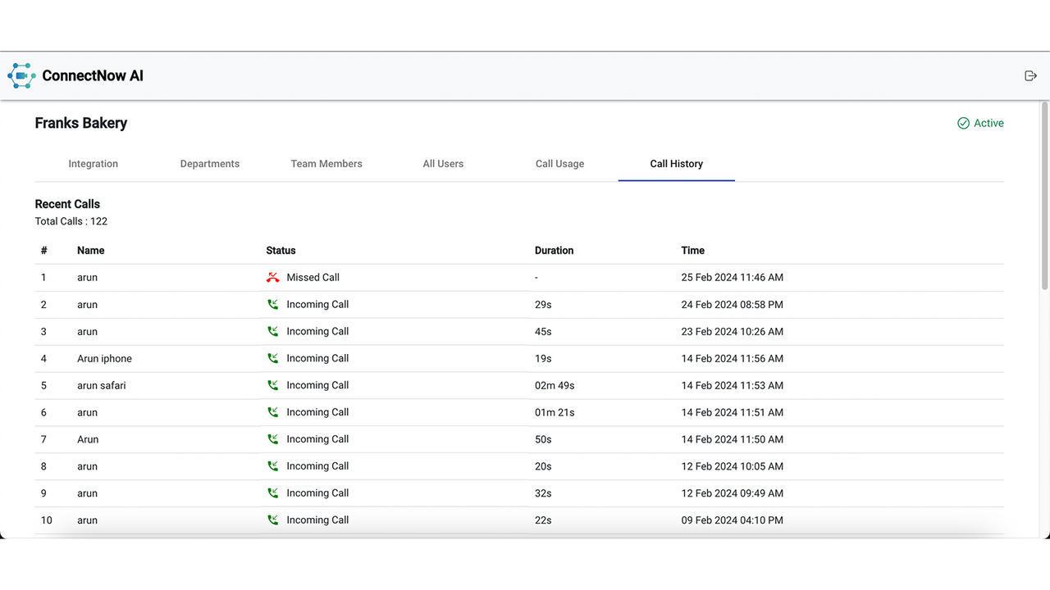Click the 02m 49s duration value

click(555, 386)
